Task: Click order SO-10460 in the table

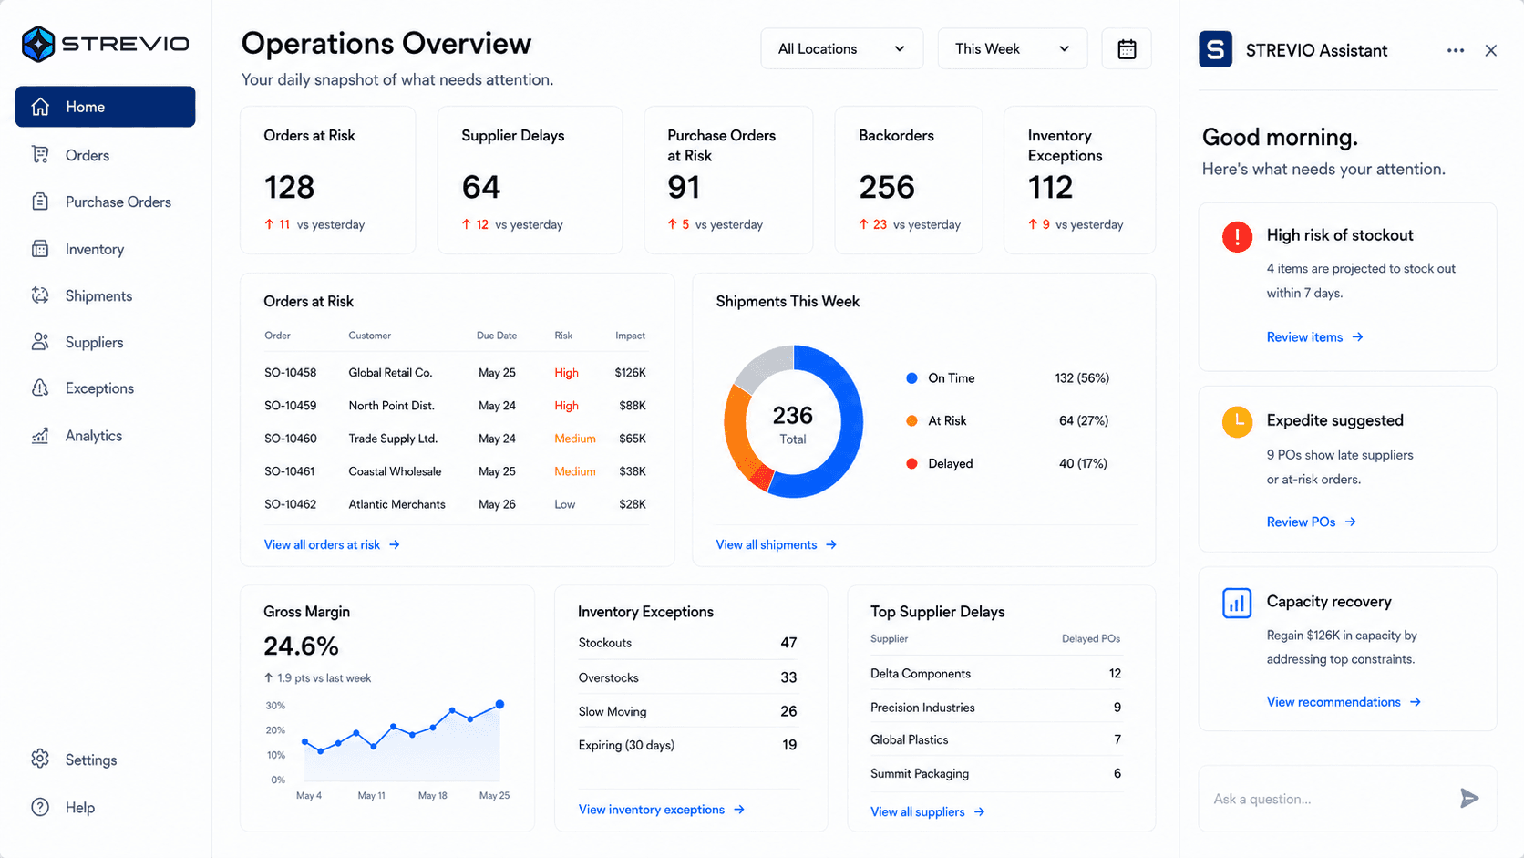Action: [290, 439]
